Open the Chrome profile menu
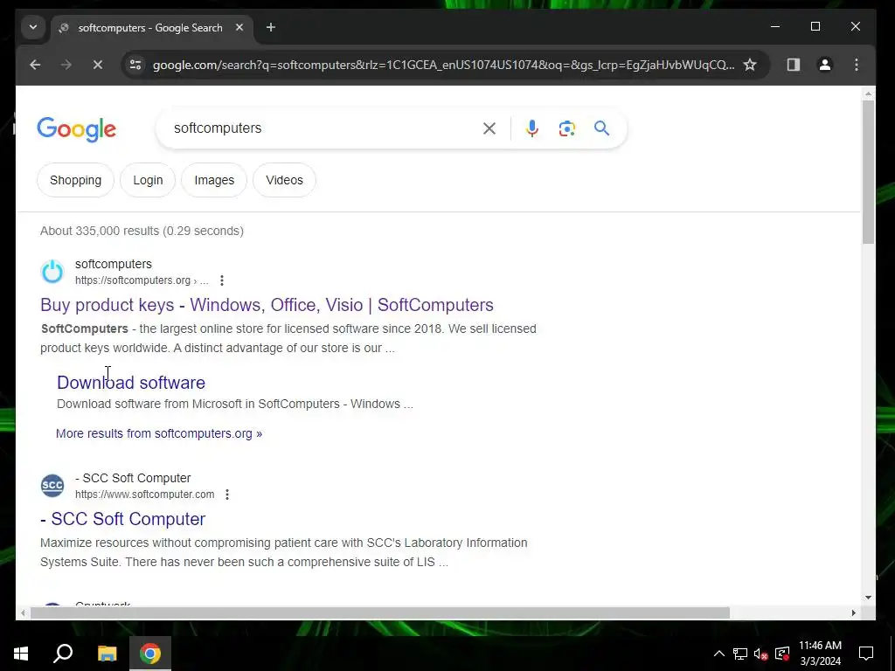The image size is (895, 671). 825,65
